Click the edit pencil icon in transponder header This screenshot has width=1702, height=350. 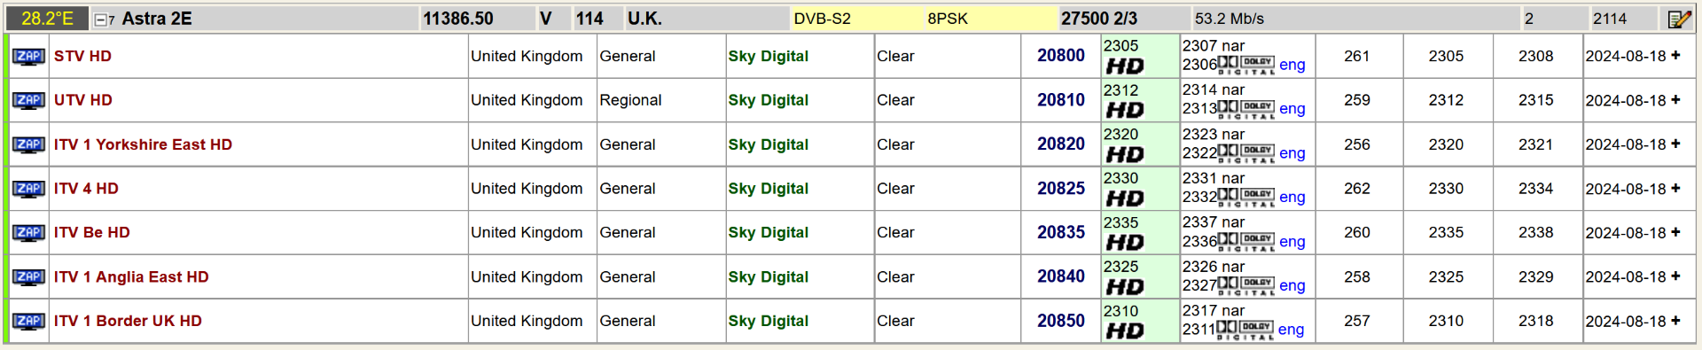pyautogui.click(x=1679, y=19)
